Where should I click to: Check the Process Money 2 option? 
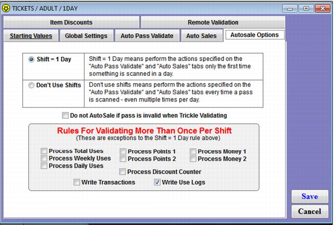pyautogui.click(x=193, y=159)
